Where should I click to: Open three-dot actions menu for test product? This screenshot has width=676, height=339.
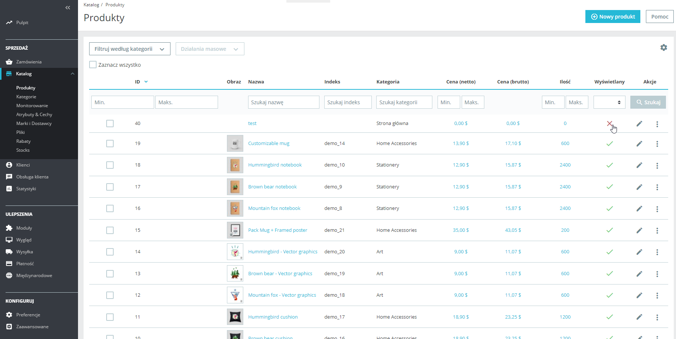(657, 124)
